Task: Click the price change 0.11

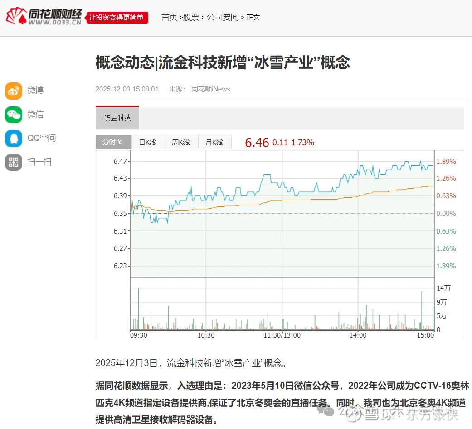Action: 280,143
